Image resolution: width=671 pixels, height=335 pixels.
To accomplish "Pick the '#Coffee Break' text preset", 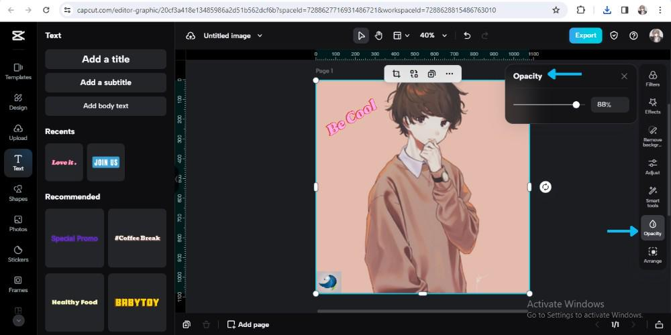I will [137, 238].
